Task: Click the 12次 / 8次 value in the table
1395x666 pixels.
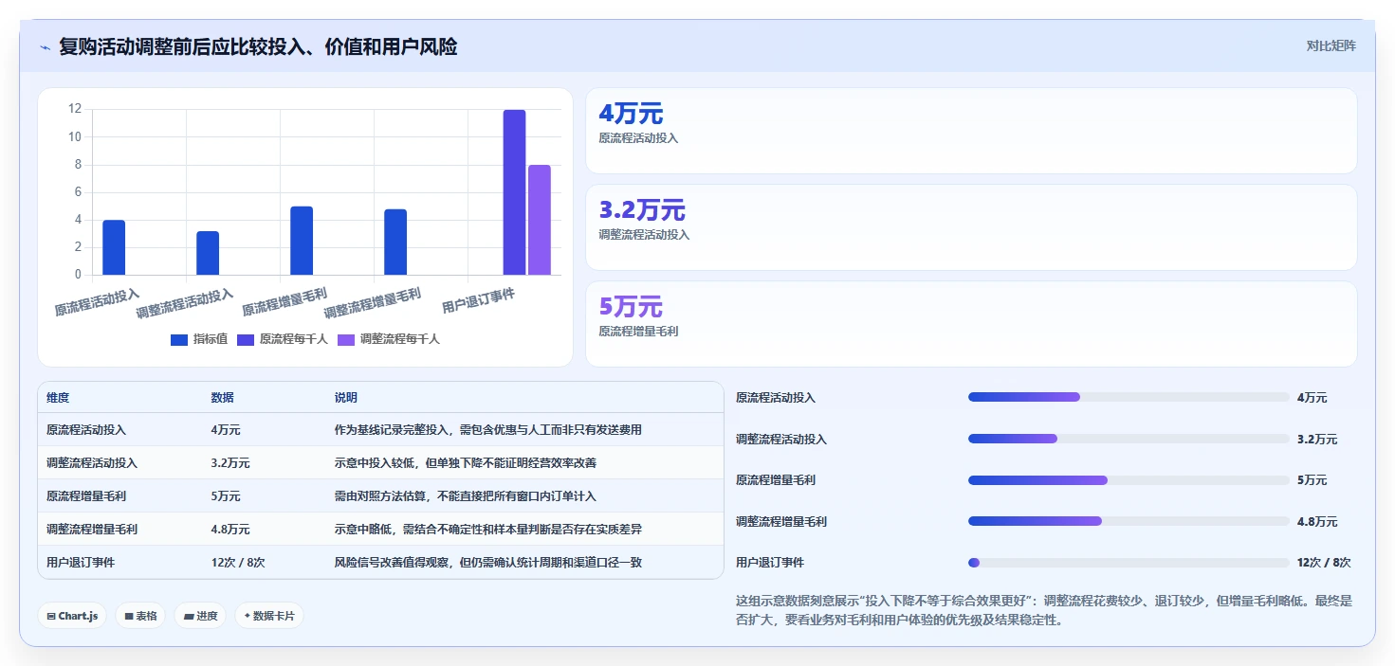Action: (x=238, y=563)
